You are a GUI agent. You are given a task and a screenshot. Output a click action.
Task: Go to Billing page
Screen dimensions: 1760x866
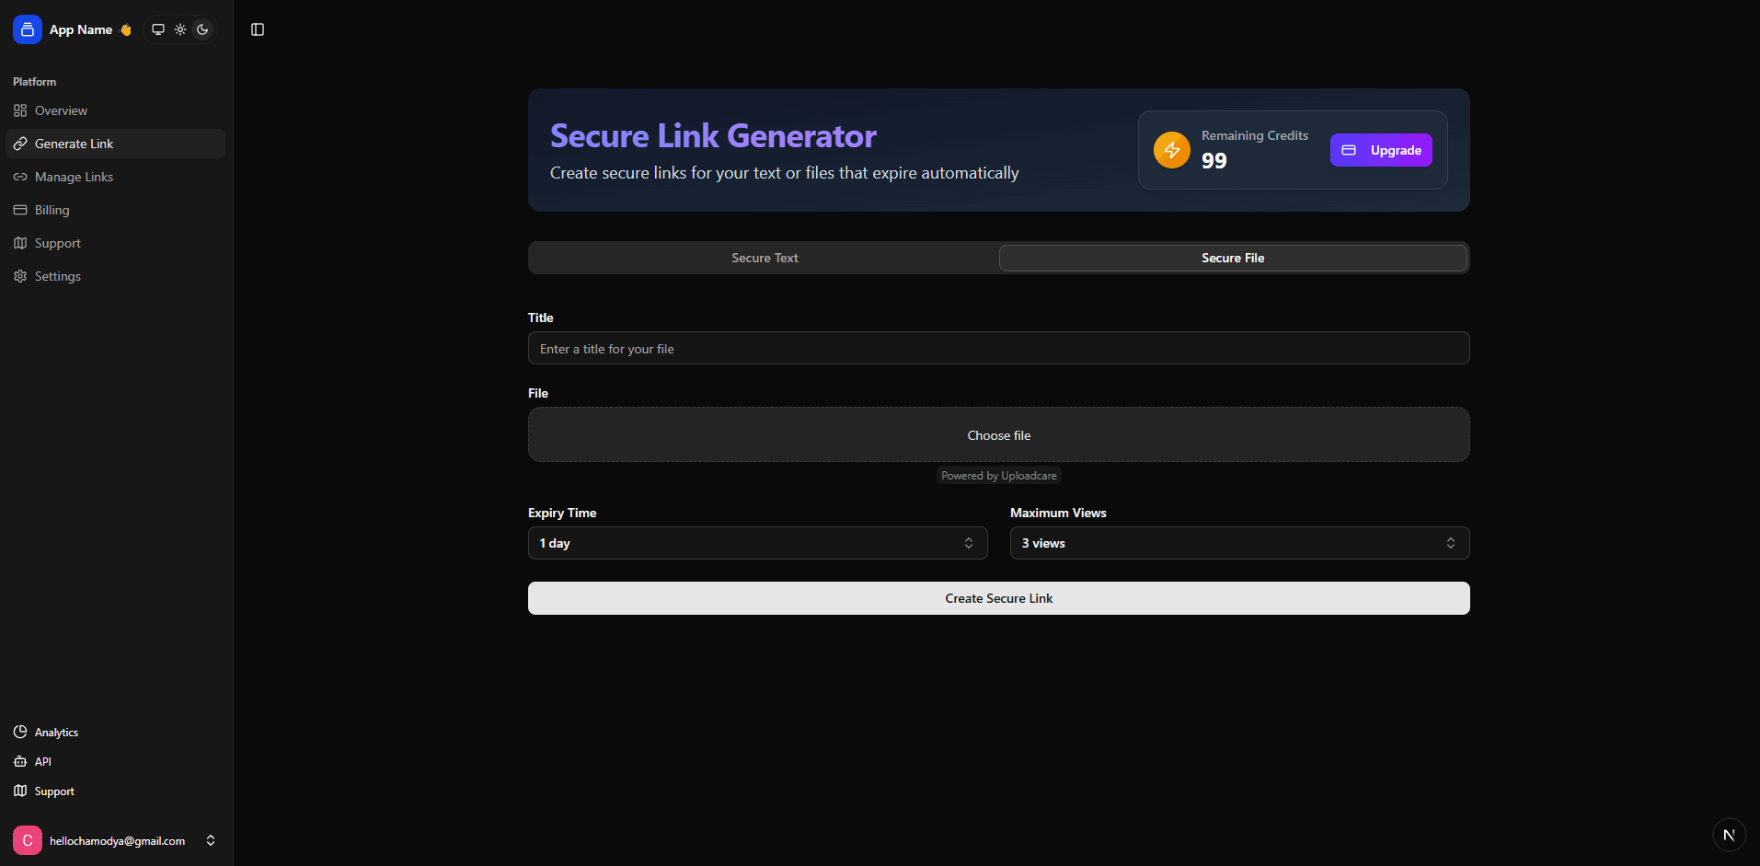tap(115, 210)
